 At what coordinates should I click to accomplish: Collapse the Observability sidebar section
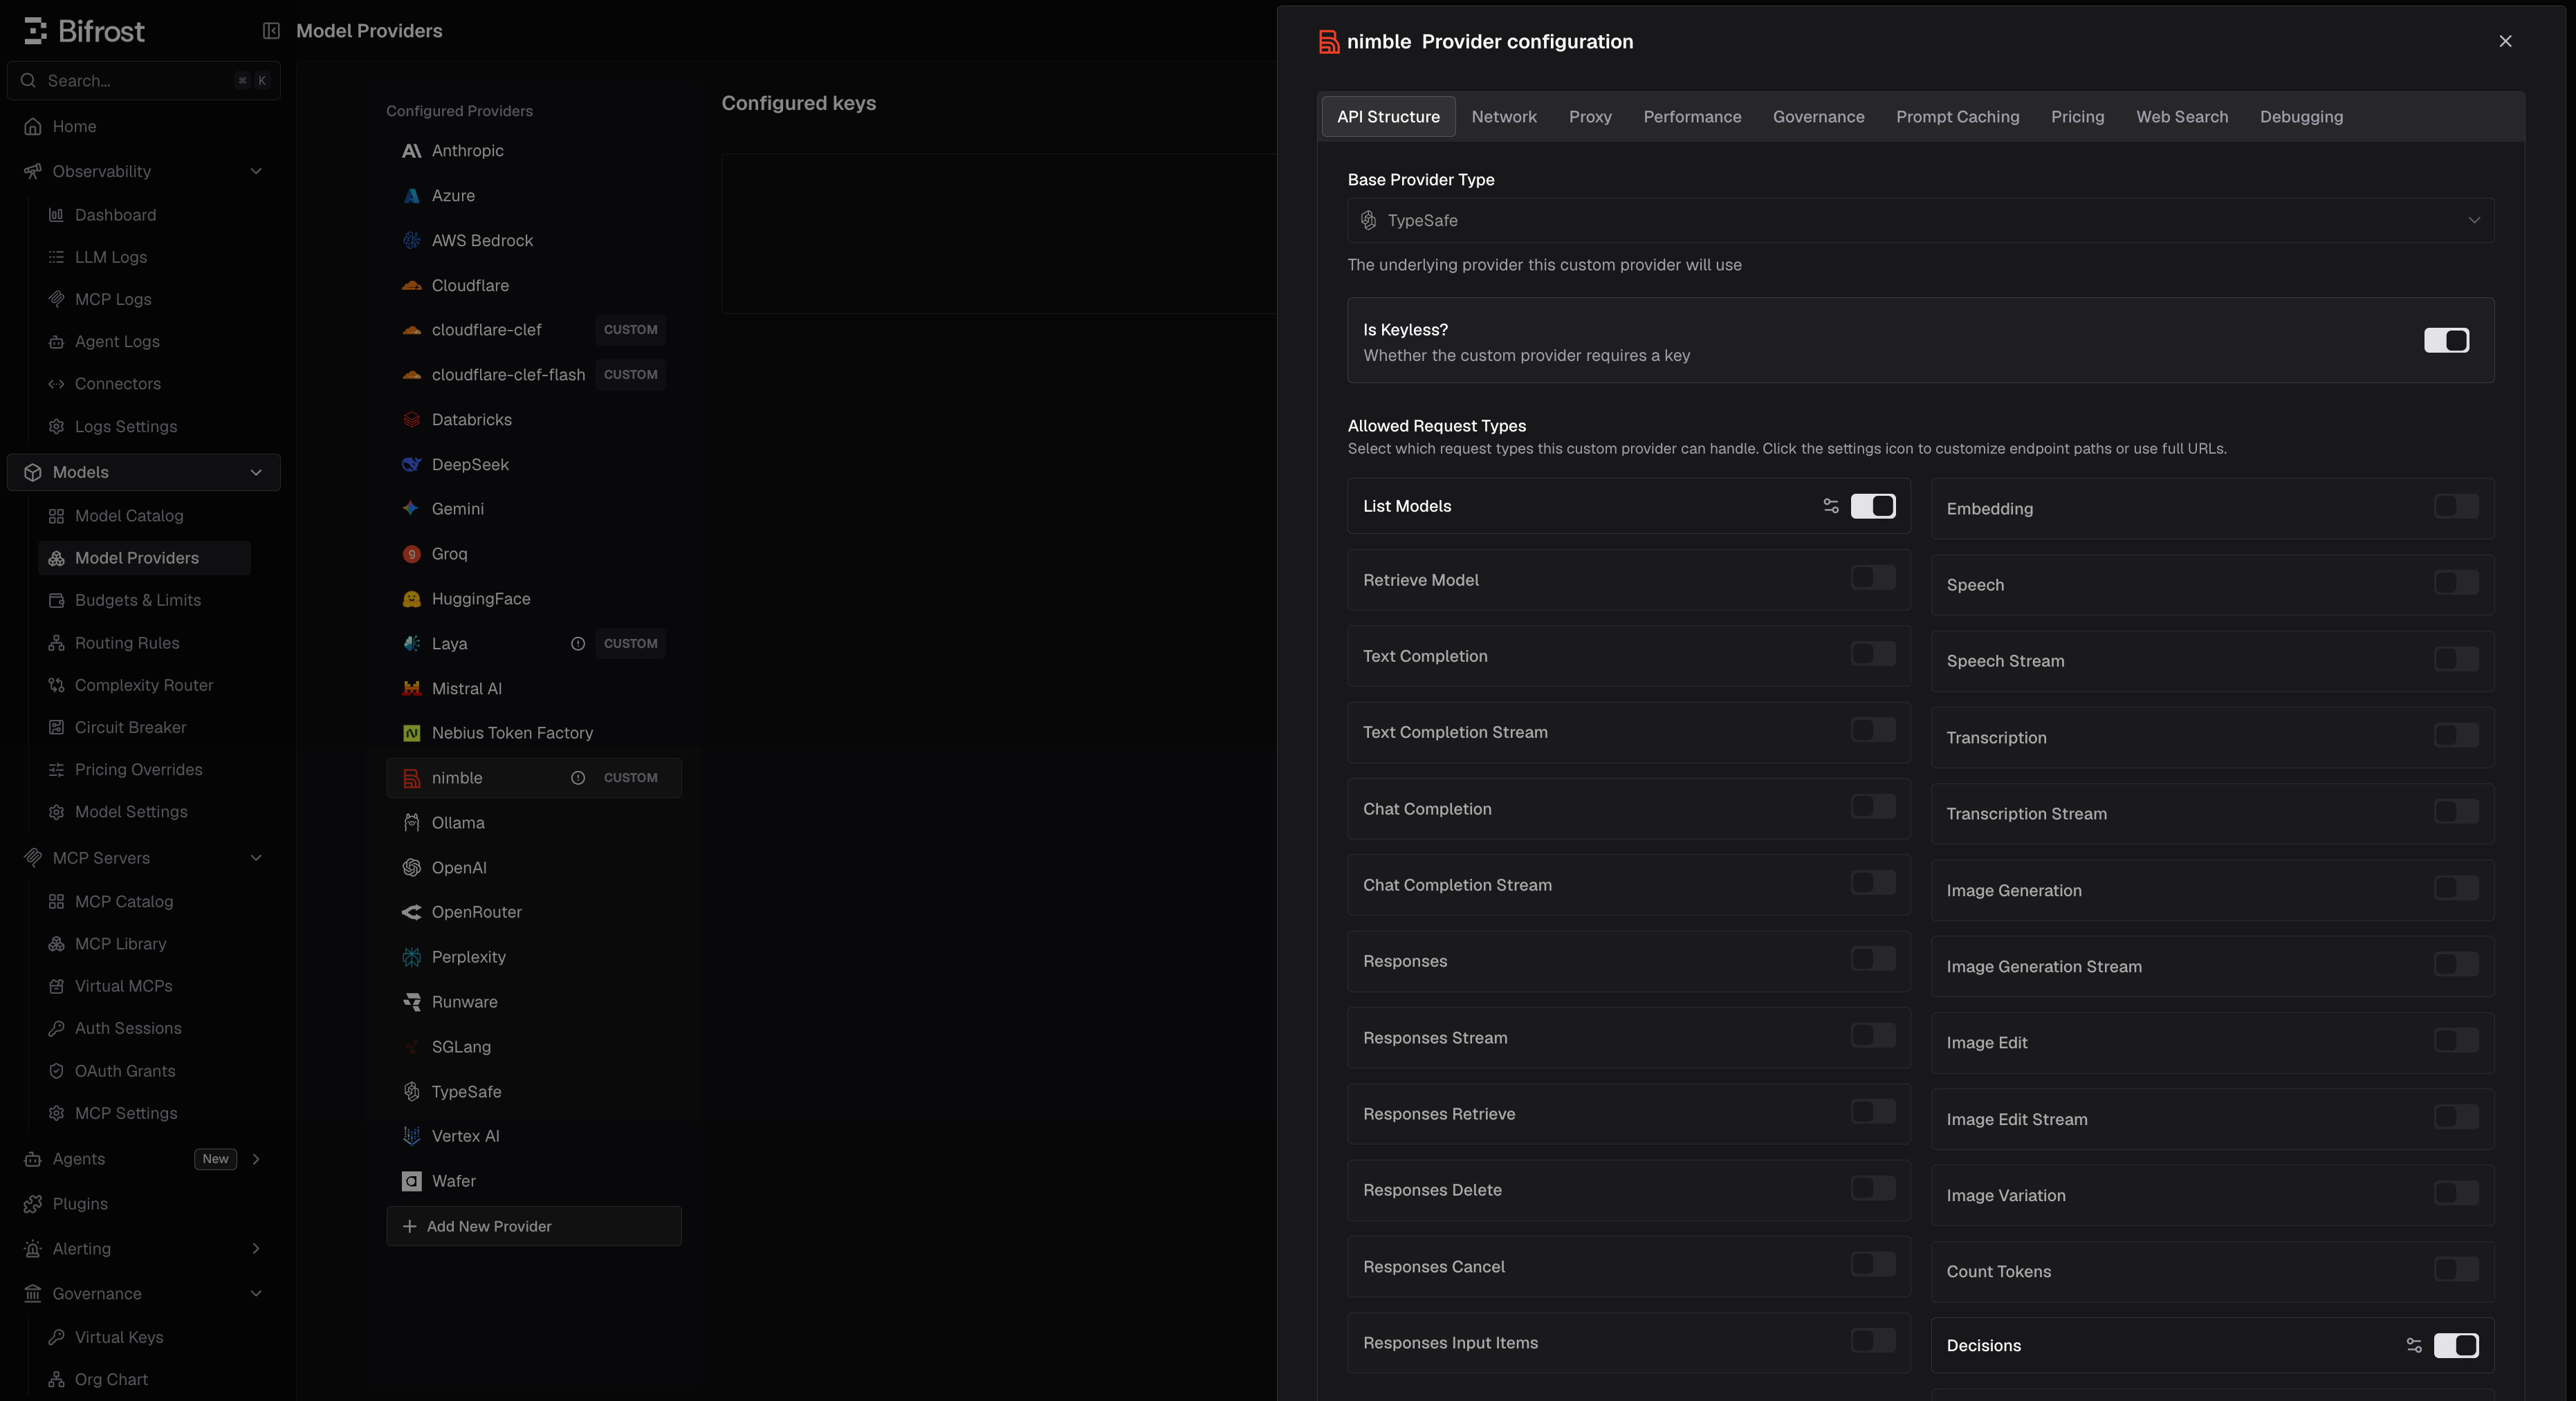(x=256, y=171)
